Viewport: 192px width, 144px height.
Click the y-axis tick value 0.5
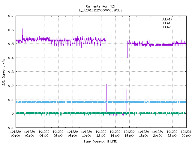click(11, 44)
